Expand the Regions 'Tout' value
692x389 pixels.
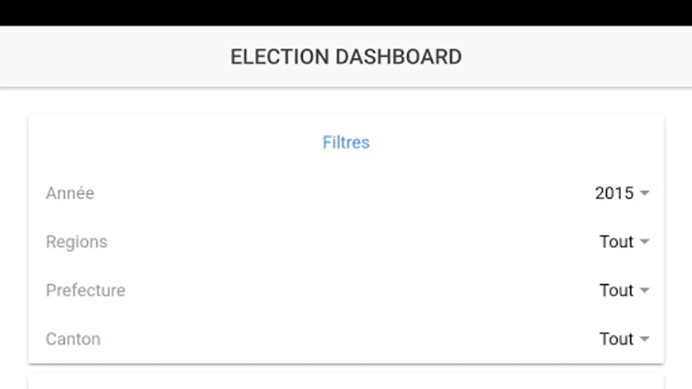(616, 241)
